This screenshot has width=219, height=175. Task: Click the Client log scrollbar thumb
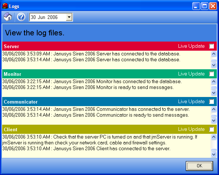(214, 150)
